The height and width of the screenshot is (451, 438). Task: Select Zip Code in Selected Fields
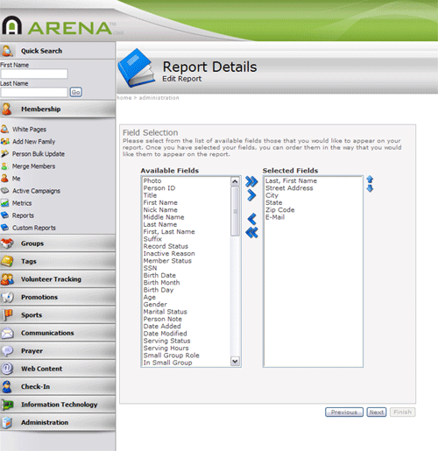pyautogui.click(x=313, y=210)
